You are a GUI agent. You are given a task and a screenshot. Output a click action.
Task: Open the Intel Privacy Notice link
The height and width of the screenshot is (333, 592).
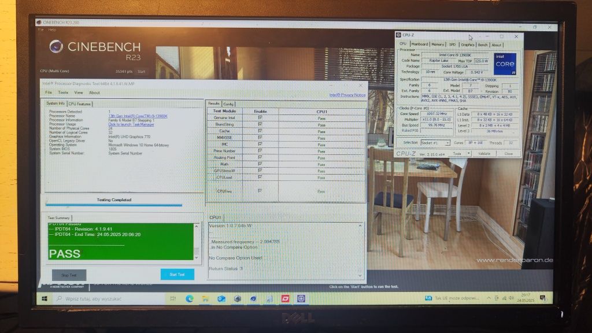pos(347,95)
